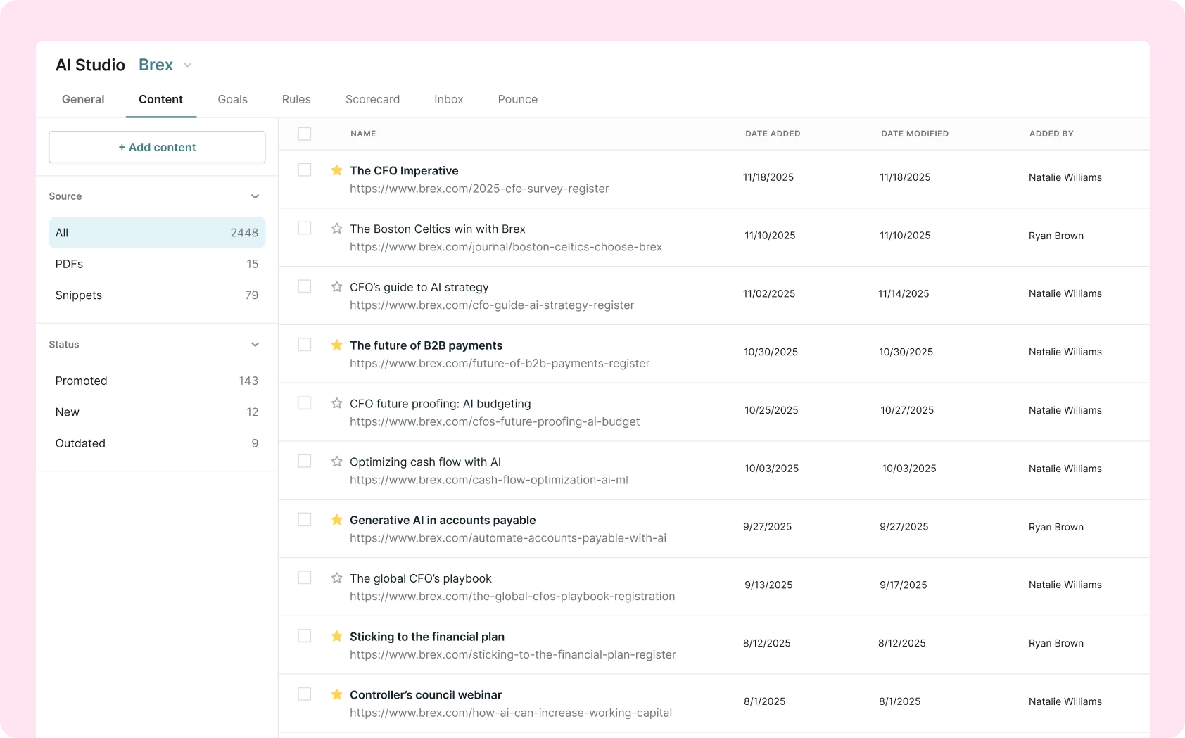
Task: Click title Sticking to the financial plan
Action: pyautogui.click(x=427, y=637)
